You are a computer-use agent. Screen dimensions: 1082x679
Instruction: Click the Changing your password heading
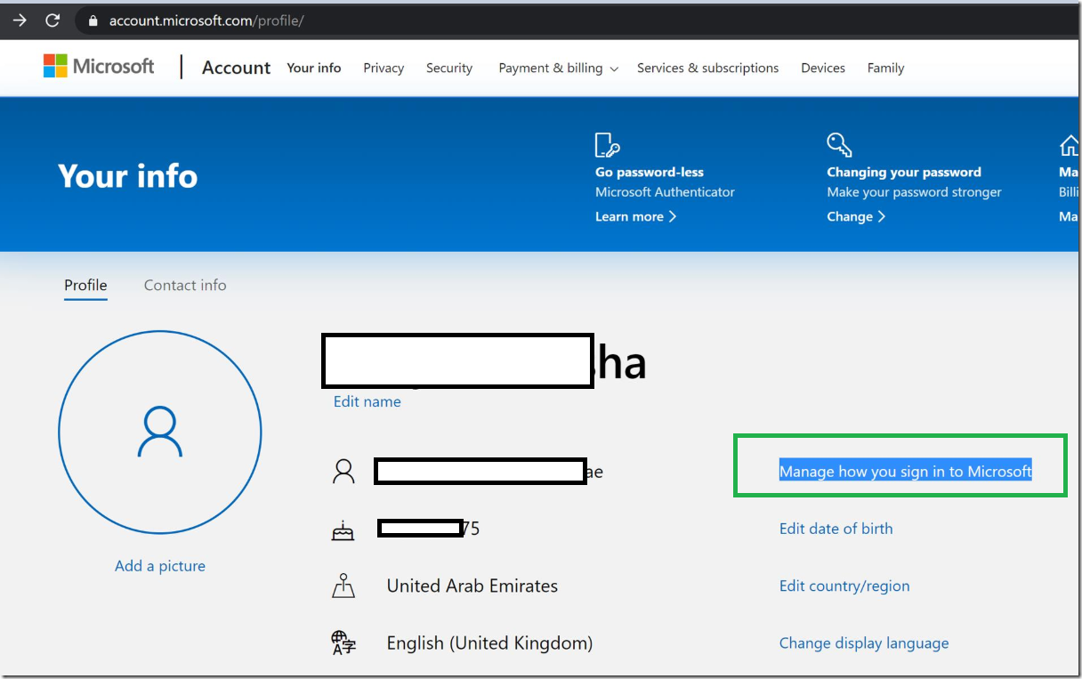pos(904,172)
